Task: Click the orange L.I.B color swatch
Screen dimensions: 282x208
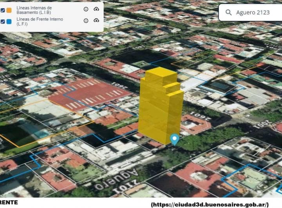Action: pos(9,10)
